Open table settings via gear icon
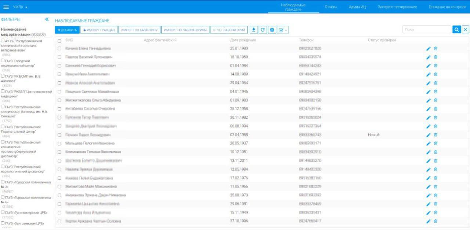470x230 pixels. click(272, 30)
